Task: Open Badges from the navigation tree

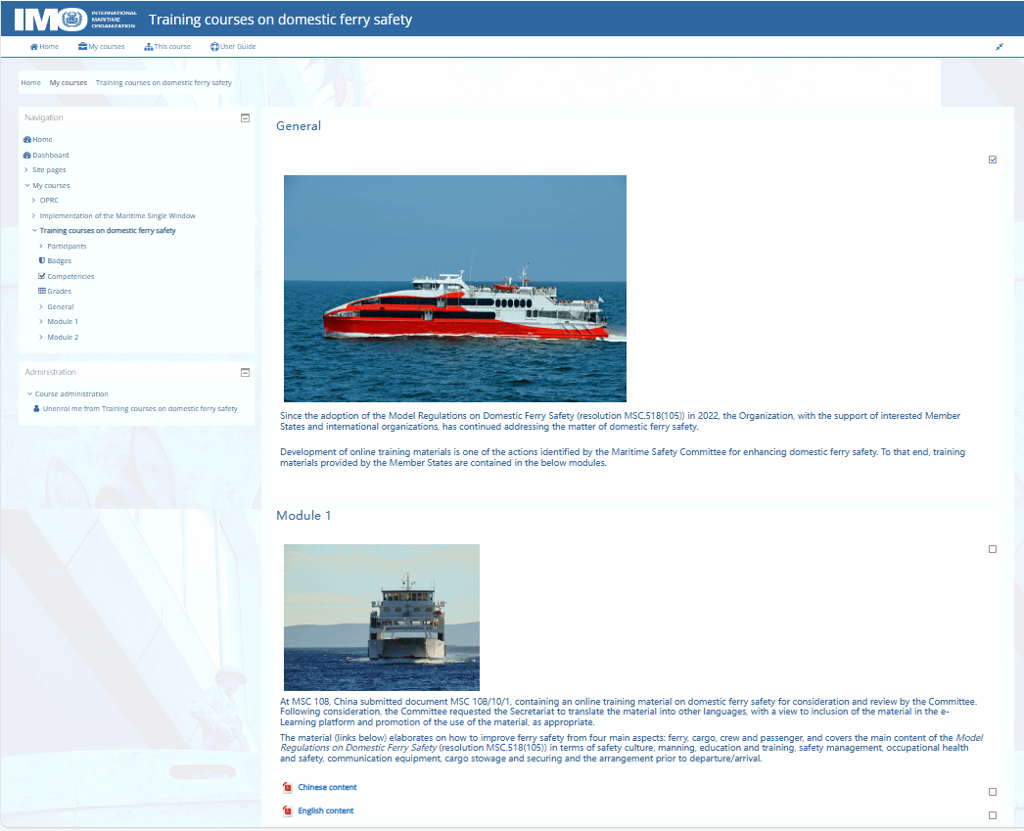Action: (59, 261)
